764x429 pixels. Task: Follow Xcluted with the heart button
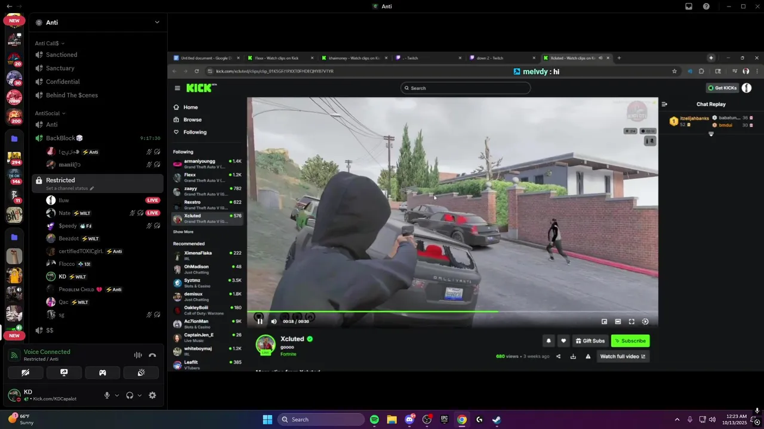click(x=563, y=341)
